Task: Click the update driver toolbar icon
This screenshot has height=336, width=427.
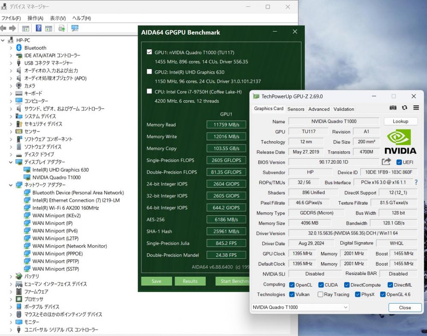Action: 61,28
